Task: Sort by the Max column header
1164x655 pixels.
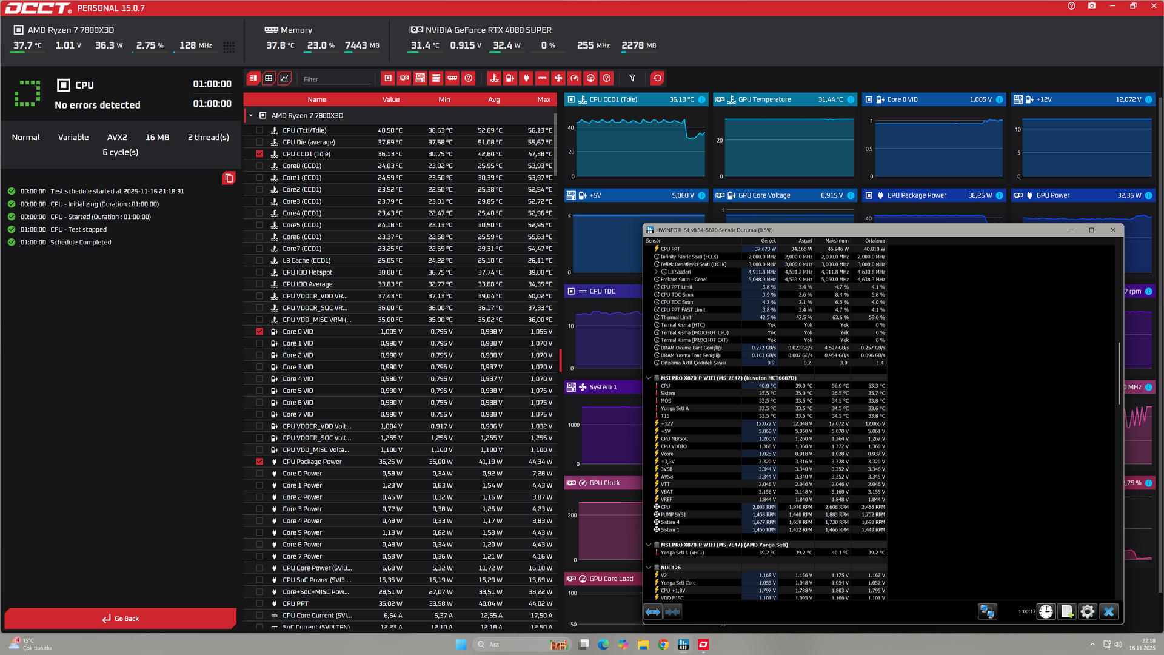Action: 543,99
